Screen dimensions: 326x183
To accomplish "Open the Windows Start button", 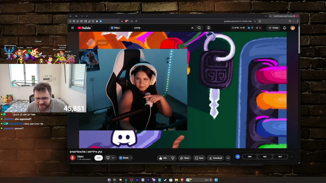I will coord(216,180).
